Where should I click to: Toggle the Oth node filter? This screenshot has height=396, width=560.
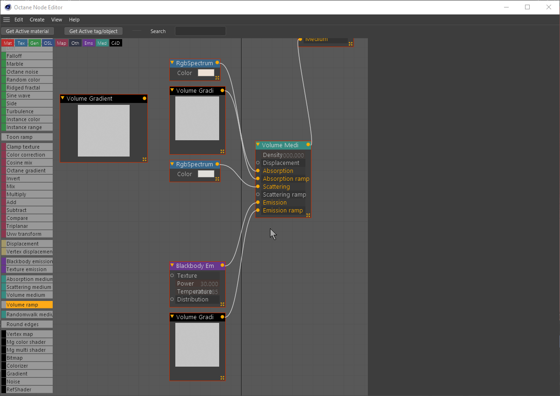(75, 43)
